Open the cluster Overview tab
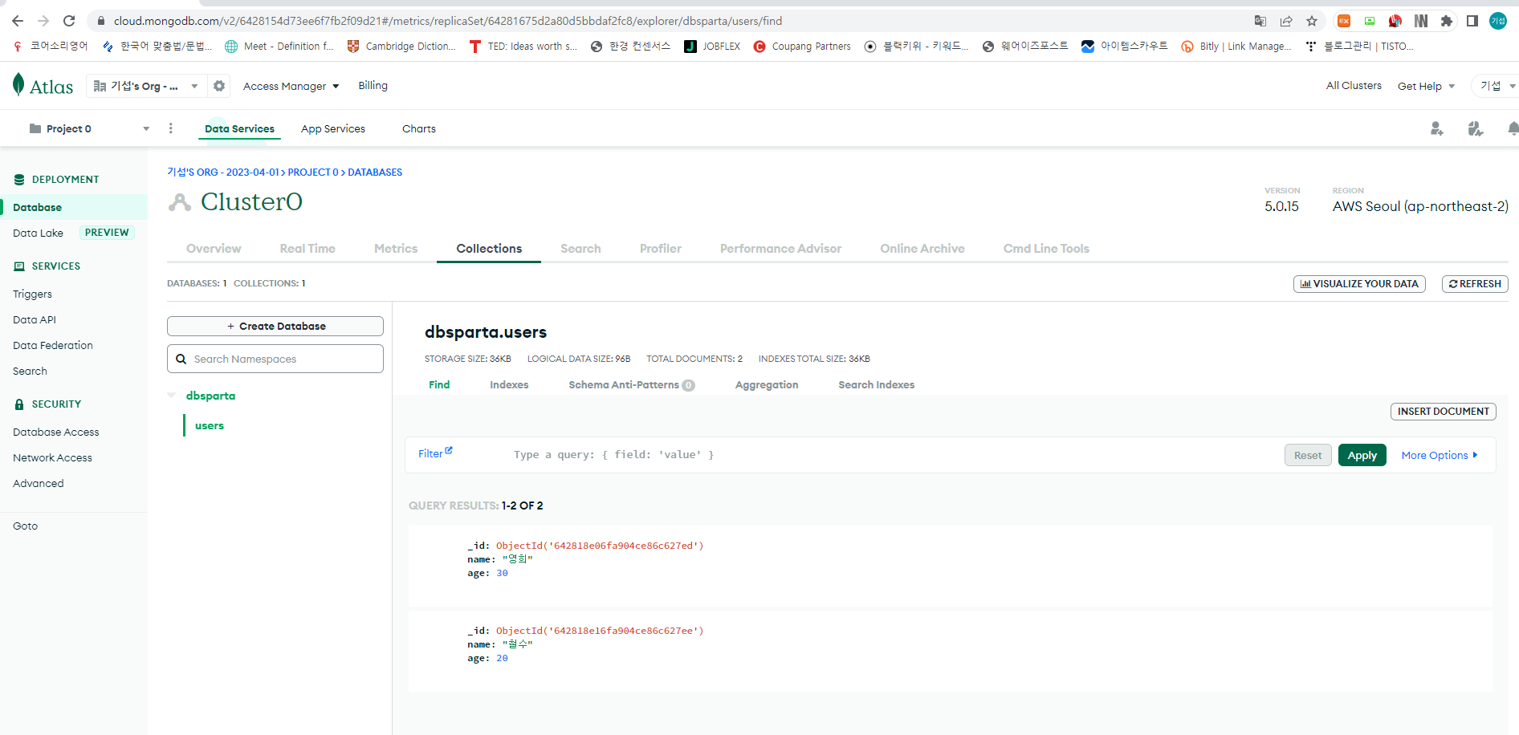 (214, 249)
